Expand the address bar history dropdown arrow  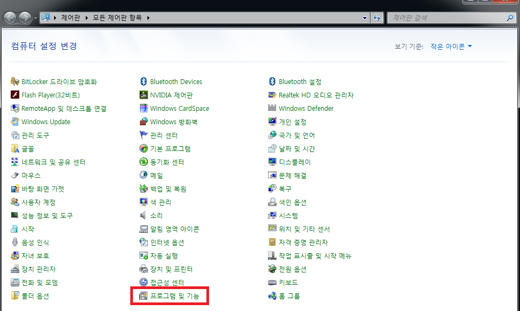pos(365,18)
